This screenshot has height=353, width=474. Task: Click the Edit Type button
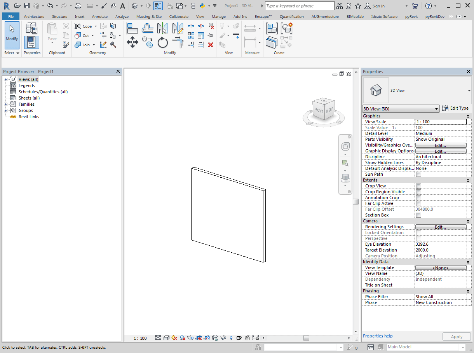pos(456,108)
